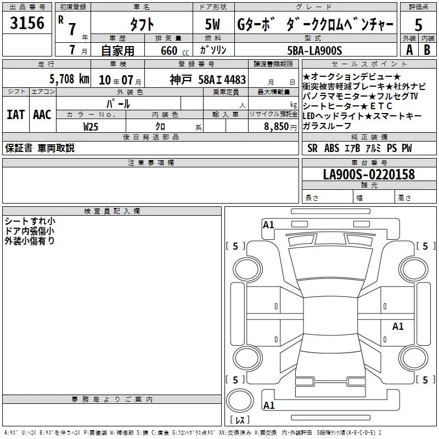Click registration number 神戸 58A I 4483

pyautogui.click(x=207, y=80)
